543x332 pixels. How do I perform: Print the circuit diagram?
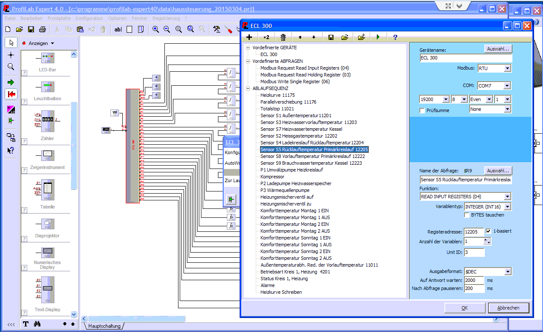(x=42, y=29)
